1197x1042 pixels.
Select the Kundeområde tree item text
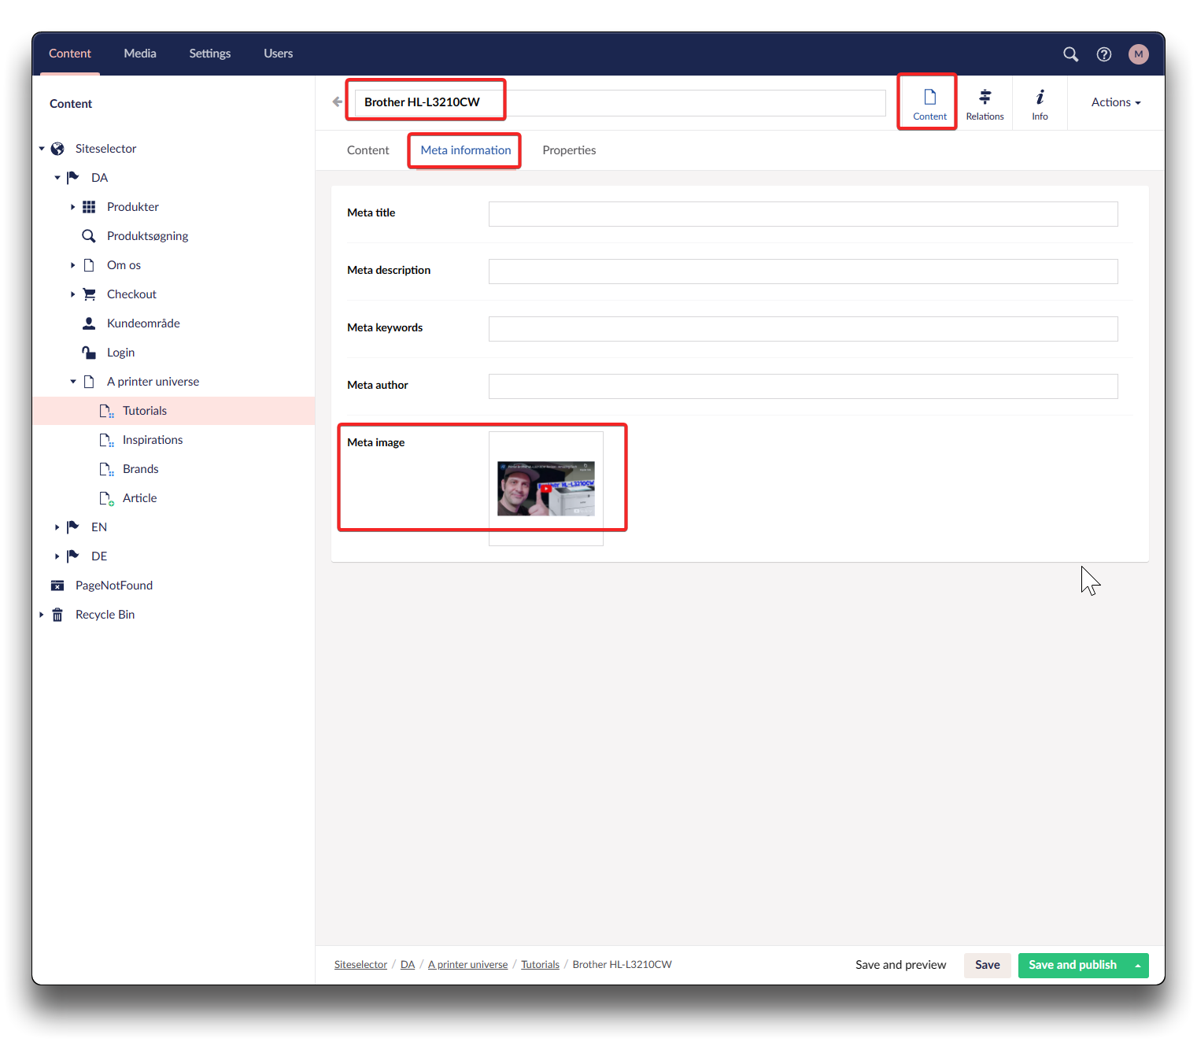[143, 323]
